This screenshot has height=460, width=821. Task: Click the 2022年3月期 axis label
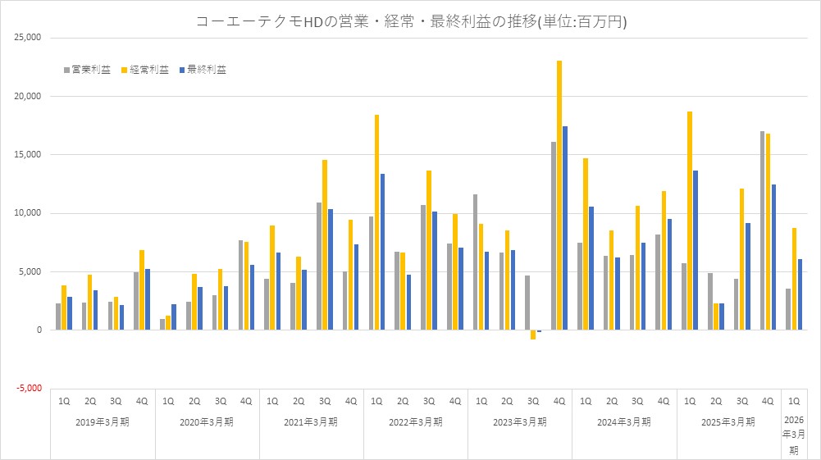[416, 422]
